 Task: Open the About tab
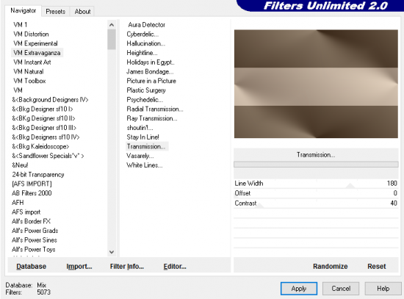point(82,12)
